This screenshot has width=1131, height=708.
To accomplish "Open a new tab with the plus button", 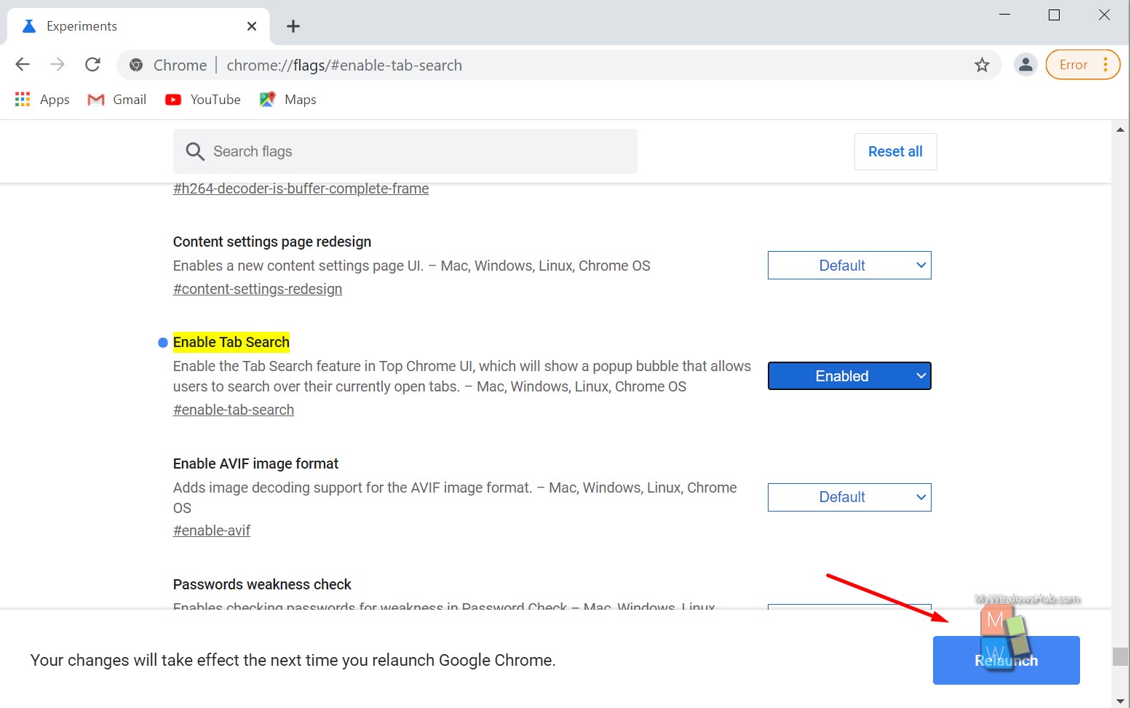I will tap(293, 26).
